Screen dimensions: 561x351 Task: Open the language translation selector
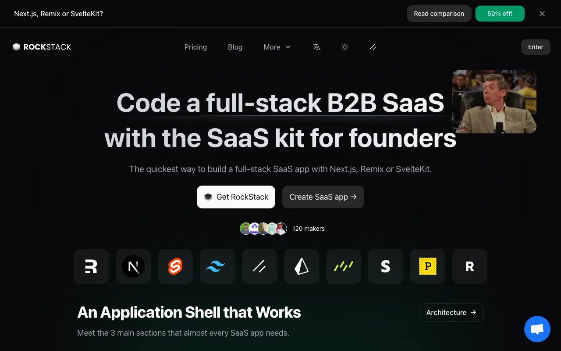(317, 47)
